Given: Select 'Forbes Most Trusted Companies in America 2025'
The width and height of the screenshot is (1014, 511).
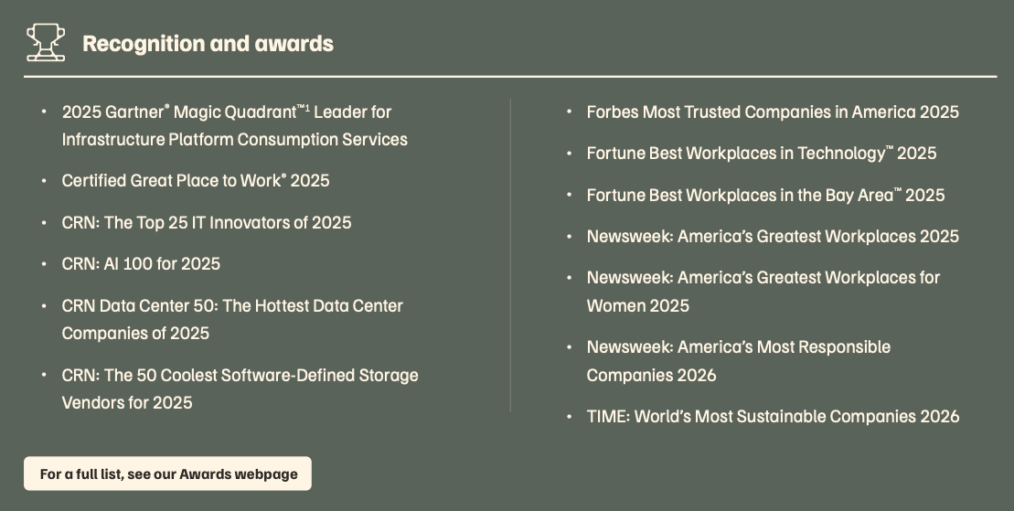Looking at the screenshot, I should point(773,112).
